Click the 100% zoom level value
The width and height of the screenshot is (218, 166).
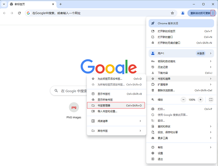[192, 100]
